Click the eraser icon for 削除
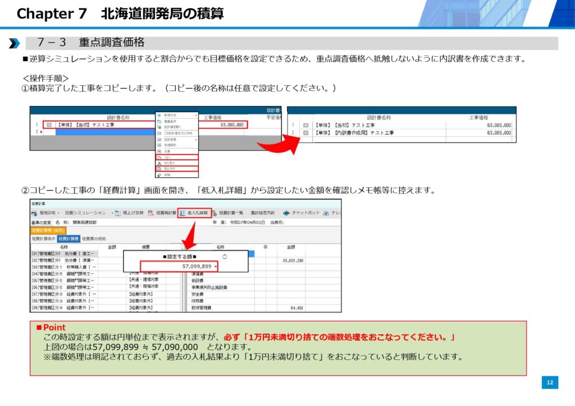The height and width of the screenshot is (406, 575). click(x=159, y=175)
